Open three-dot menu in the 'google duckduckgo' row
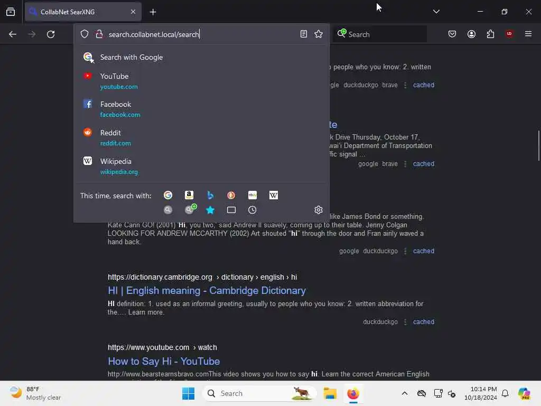This screenshot has width=541, height=406. tap(405, 251)
